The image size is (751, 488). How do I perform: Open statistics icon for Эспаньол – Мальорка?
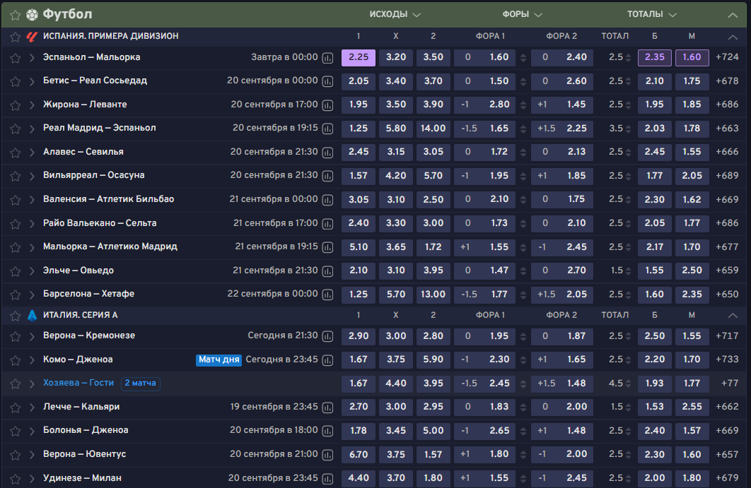point(327,59)
